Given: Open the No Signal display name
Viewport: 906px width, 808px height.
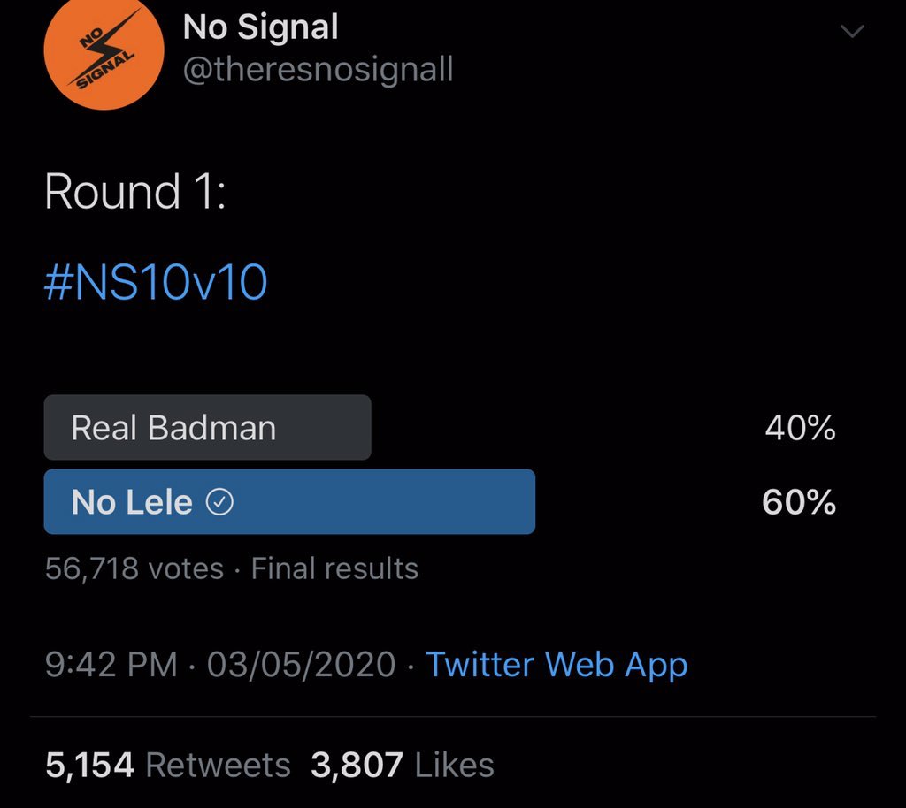Looking at the screenshot, I should pyautogui.click(x=260, y=27).
